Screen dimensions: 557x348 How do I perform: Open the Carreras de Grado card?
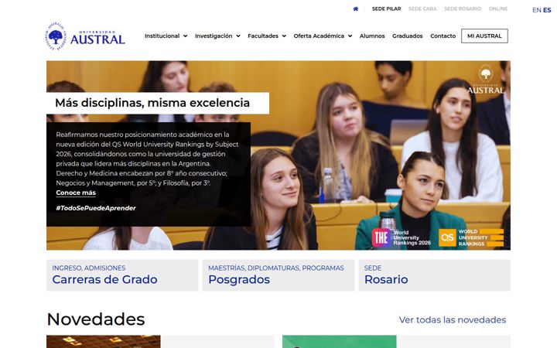pos(122,275)
